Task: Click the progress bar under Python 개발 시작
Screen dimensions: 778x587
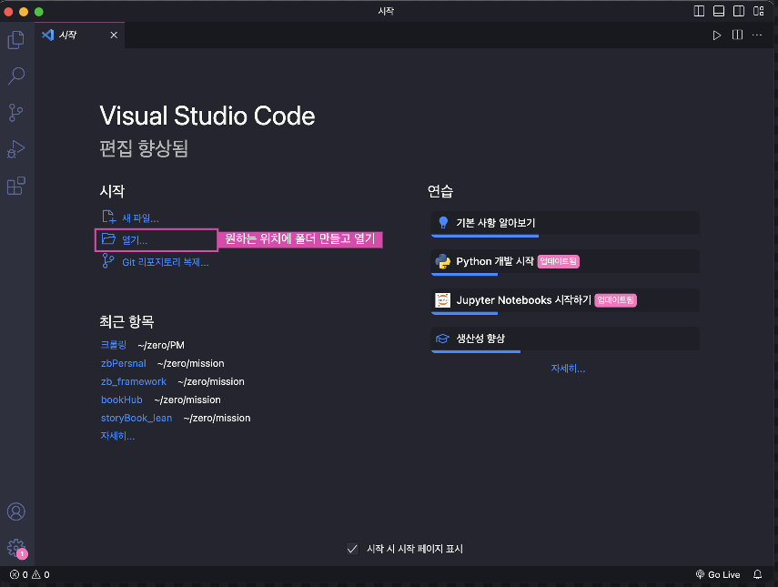Action: click(x=464, y=274)
